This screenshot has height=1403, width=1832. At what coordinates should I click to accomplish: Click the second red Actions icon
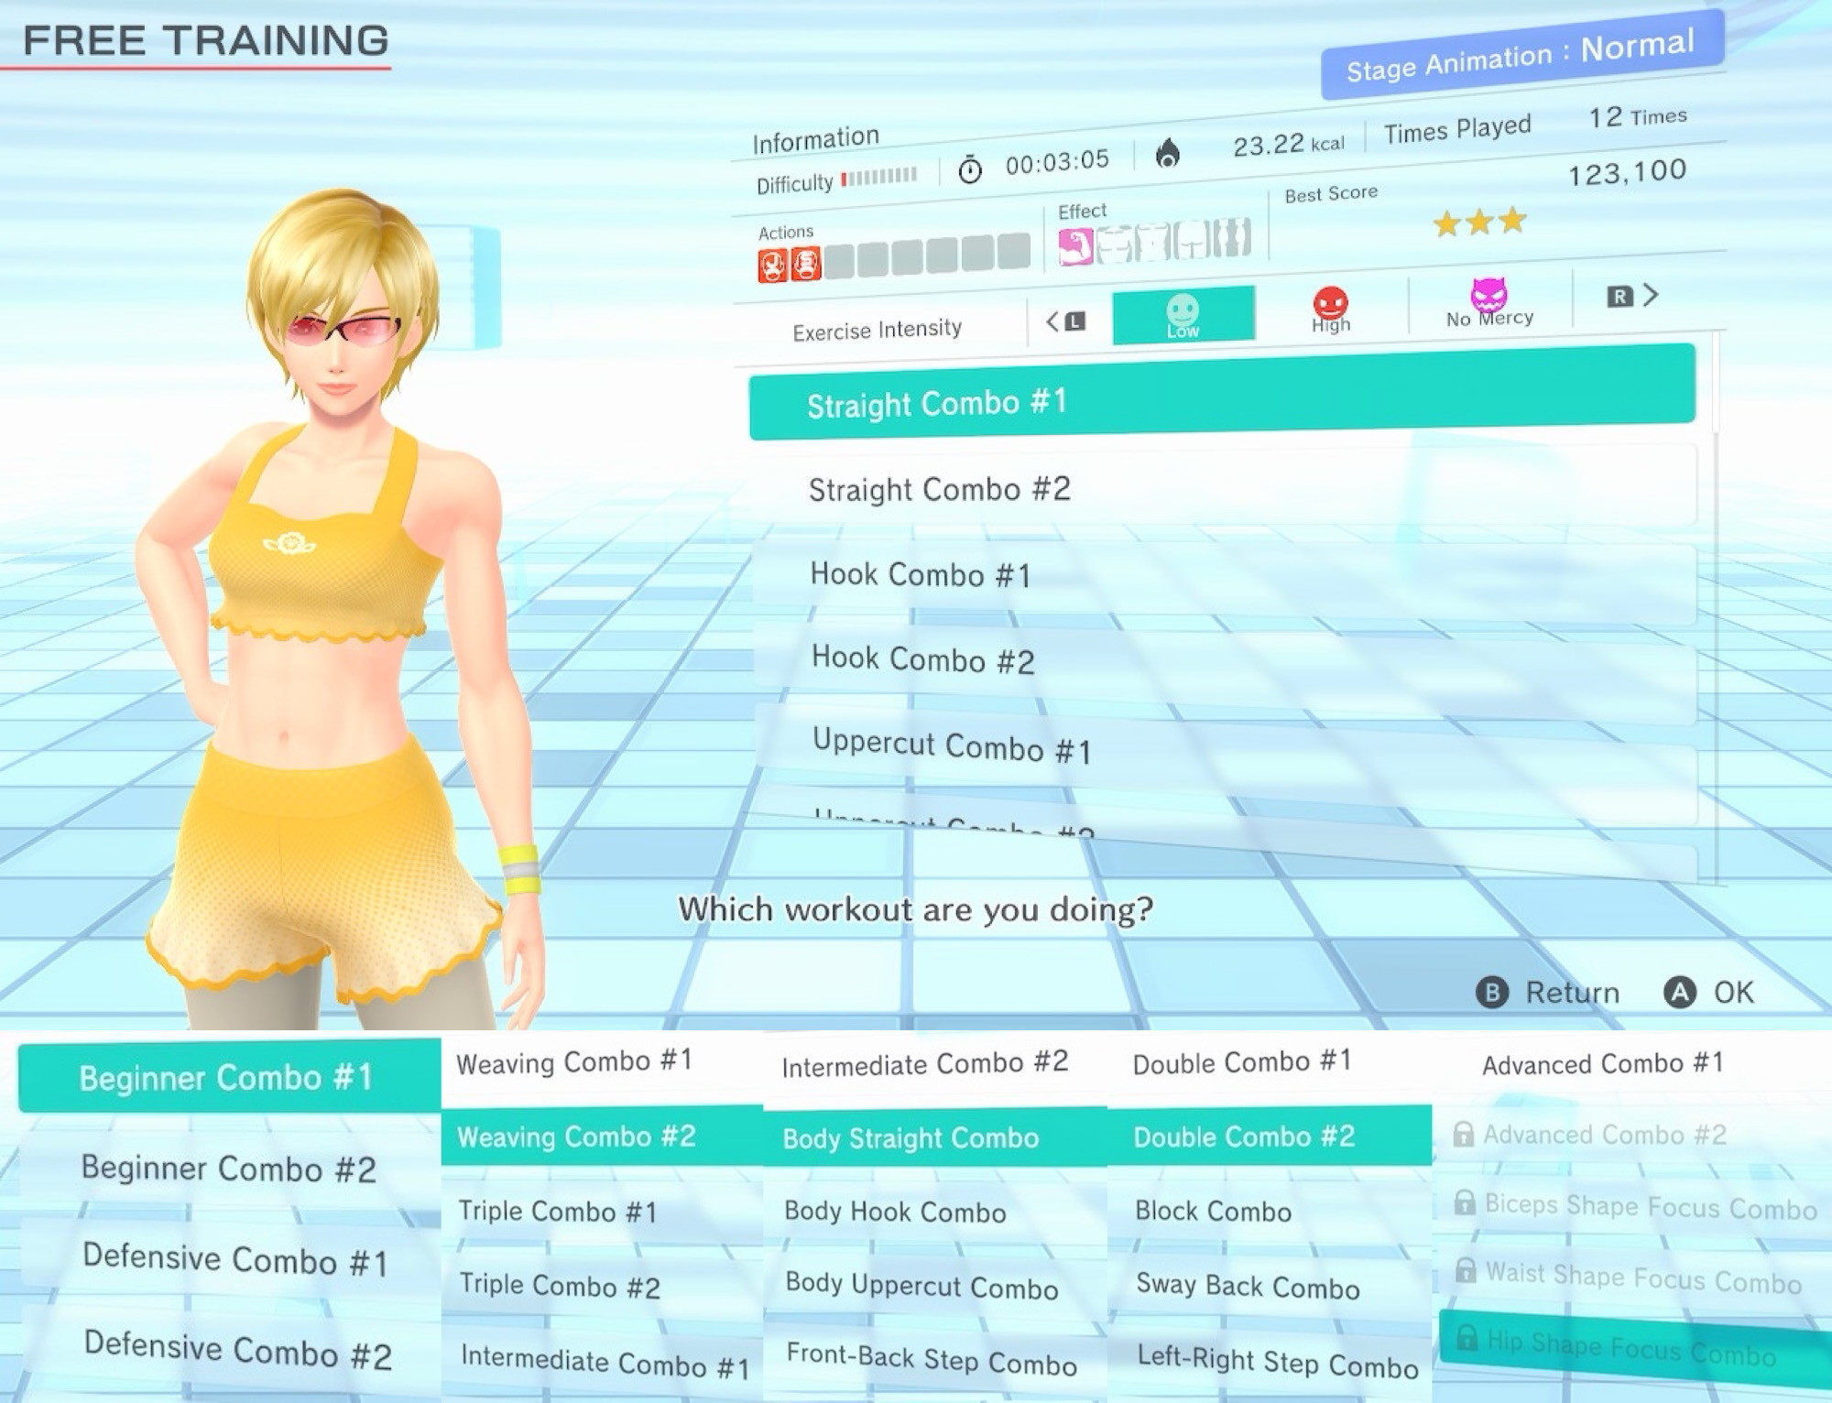click(805, 265)
